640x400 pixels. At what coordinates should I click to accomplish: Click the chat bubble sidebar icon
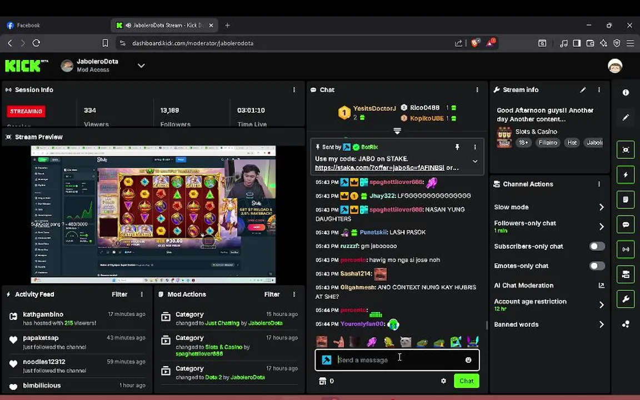click(626, 224)
